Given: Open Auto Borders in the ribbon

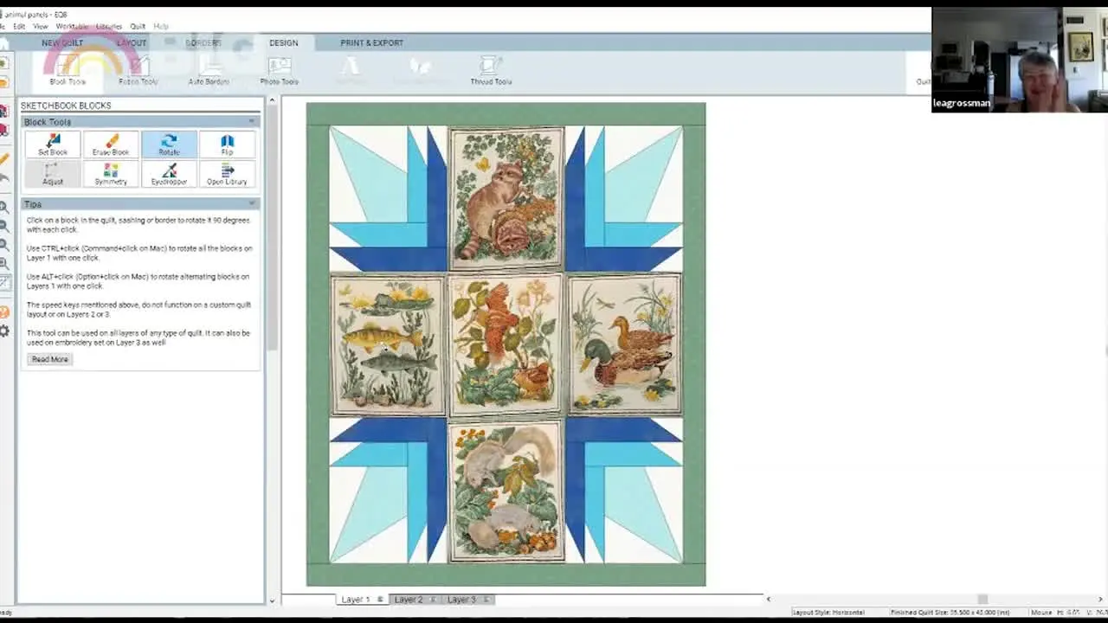Looking at the screenshot, I should click(209, 71).
